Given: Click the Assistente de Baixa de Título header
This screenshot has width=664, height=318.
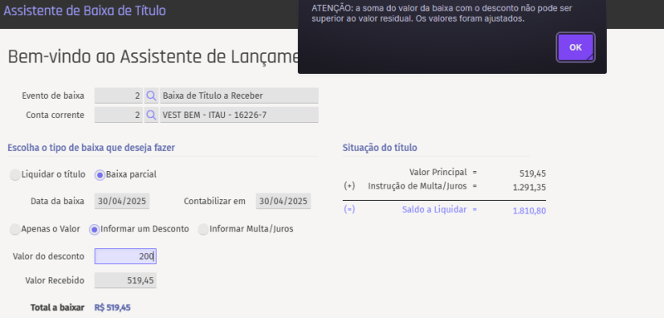Looking at the screenshot, I should click(85, 11).
